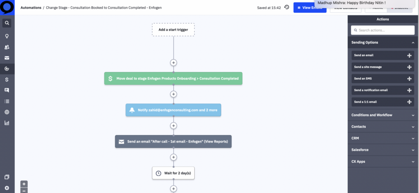Click the View Emails button

pyautogui.click(x=310, y=8)
